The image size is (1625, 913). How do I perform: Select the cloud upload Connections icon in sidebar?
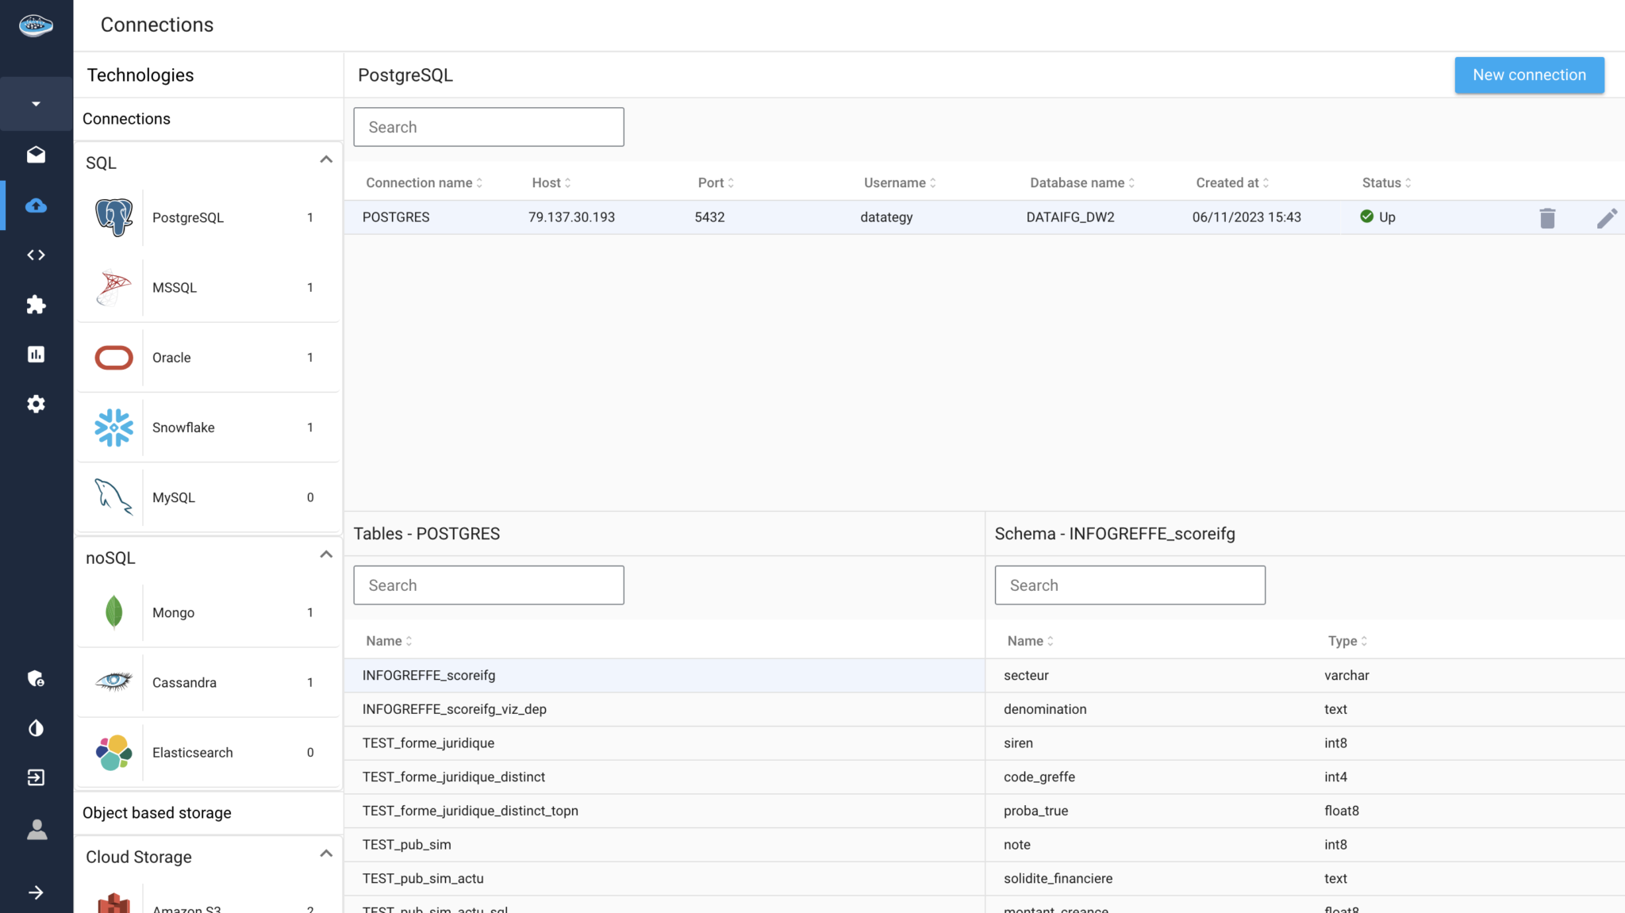click(x=36, y=205)
